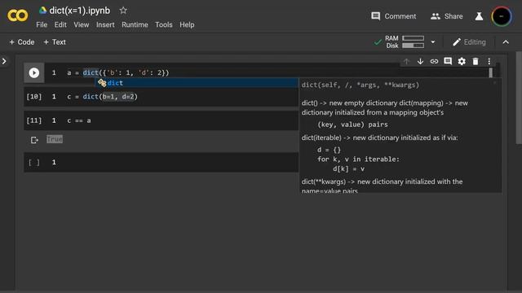Screen dimensions: 522x293
Task: Click the cell containing c == a
Action: pyautogui.click(x=79, y=120)
